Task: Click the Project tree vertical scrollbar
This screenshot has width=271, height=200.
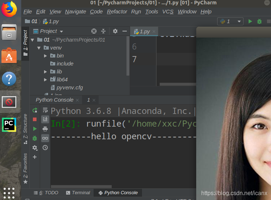Action: 128,56
